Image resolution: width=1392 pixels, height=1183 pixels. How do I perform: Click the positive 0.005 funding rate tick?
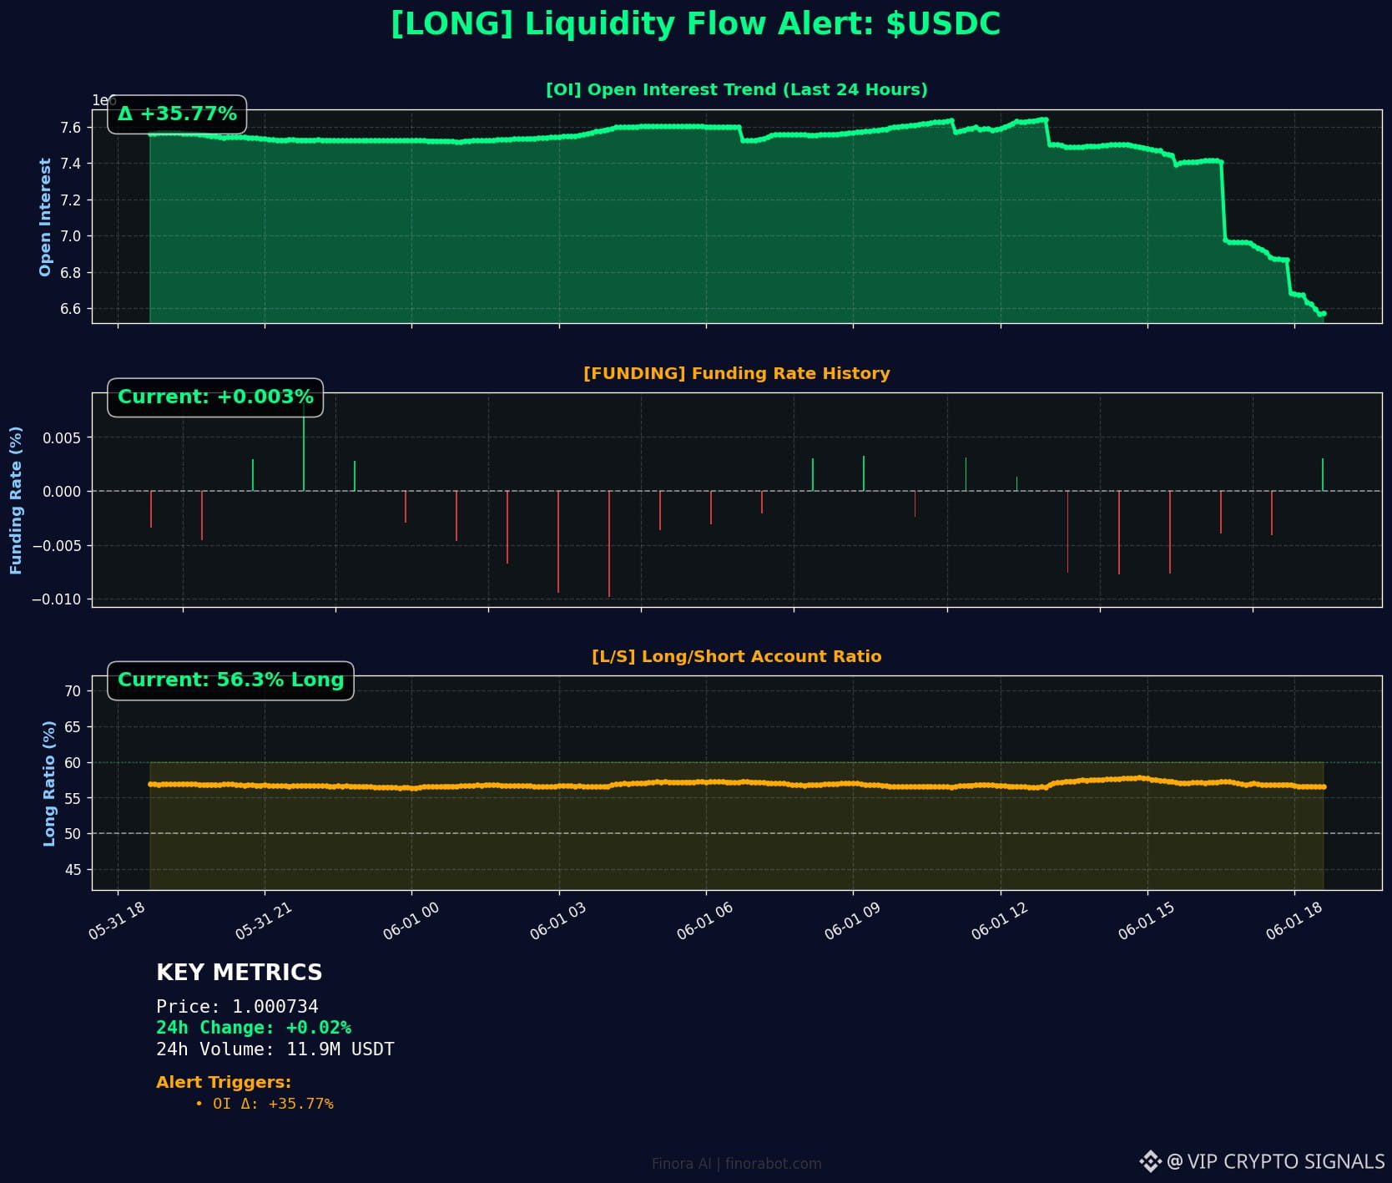[x=63, y=438]
